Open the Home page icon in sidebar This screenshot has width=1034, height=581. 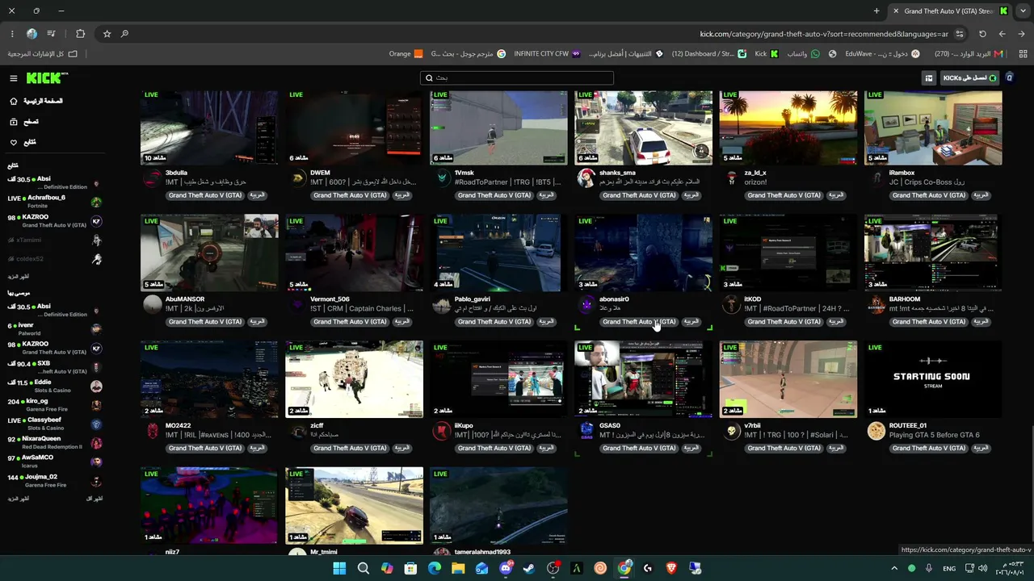click(14, 101)
